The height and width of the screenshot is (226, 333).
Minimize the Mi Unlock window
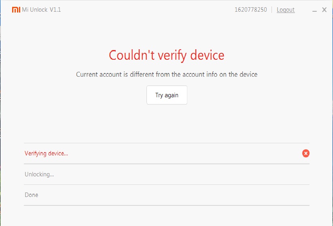315,10
